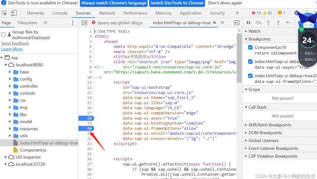Select the Security tab
This screenshot has width=317, height=179.
click(217, 13)
